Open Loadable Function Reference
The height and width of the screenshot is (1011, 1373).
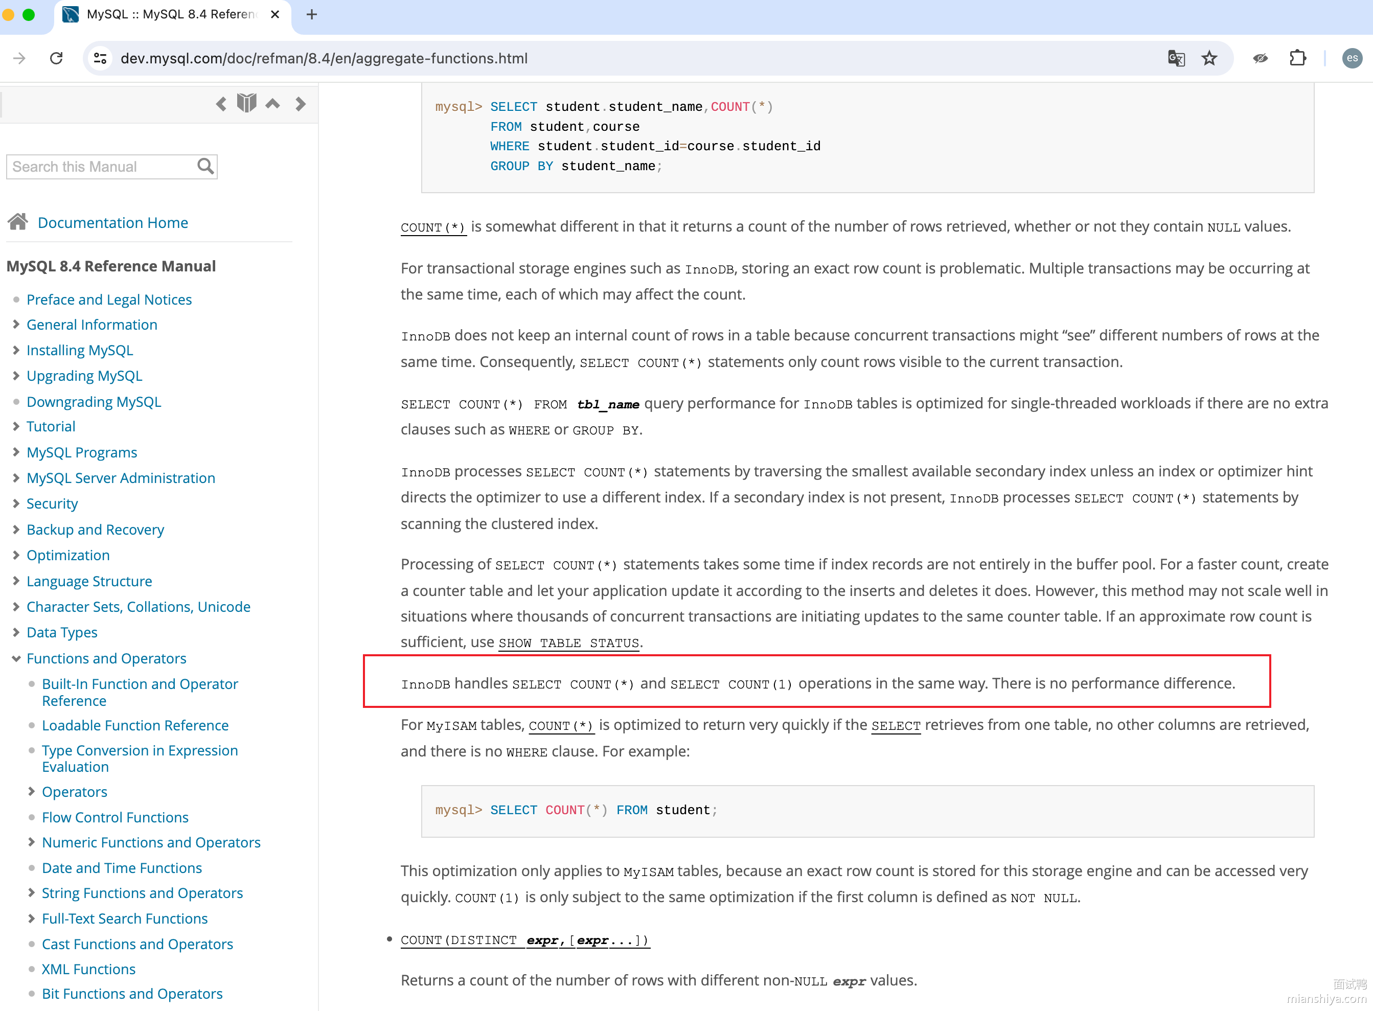point(135,725)
